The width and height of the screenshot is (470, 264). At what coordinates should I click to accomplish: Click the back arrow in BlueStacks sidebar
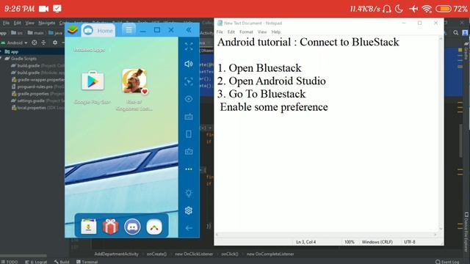[x=189, y=228]
